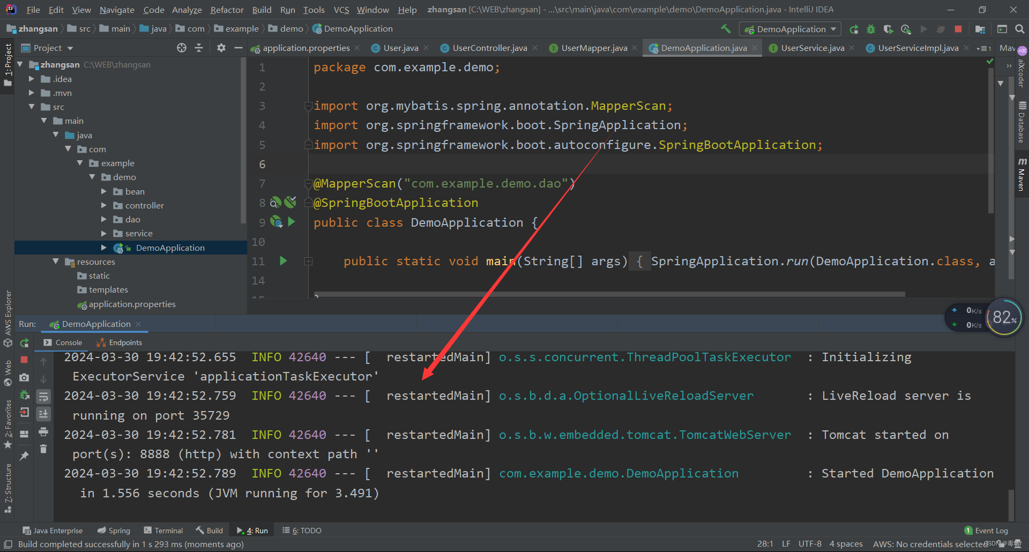Show hidden editor tabs list
Viewport: 1029px width, 552px height.
click(984, 48)
